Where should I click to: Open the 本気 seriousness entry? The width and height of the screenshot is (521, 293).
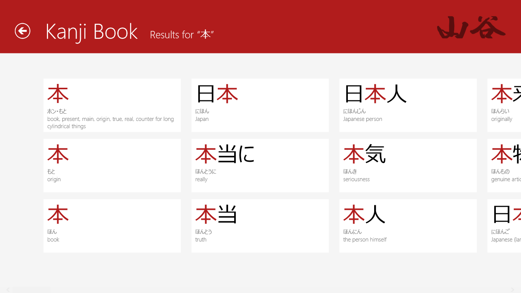[x=408, y=166]
